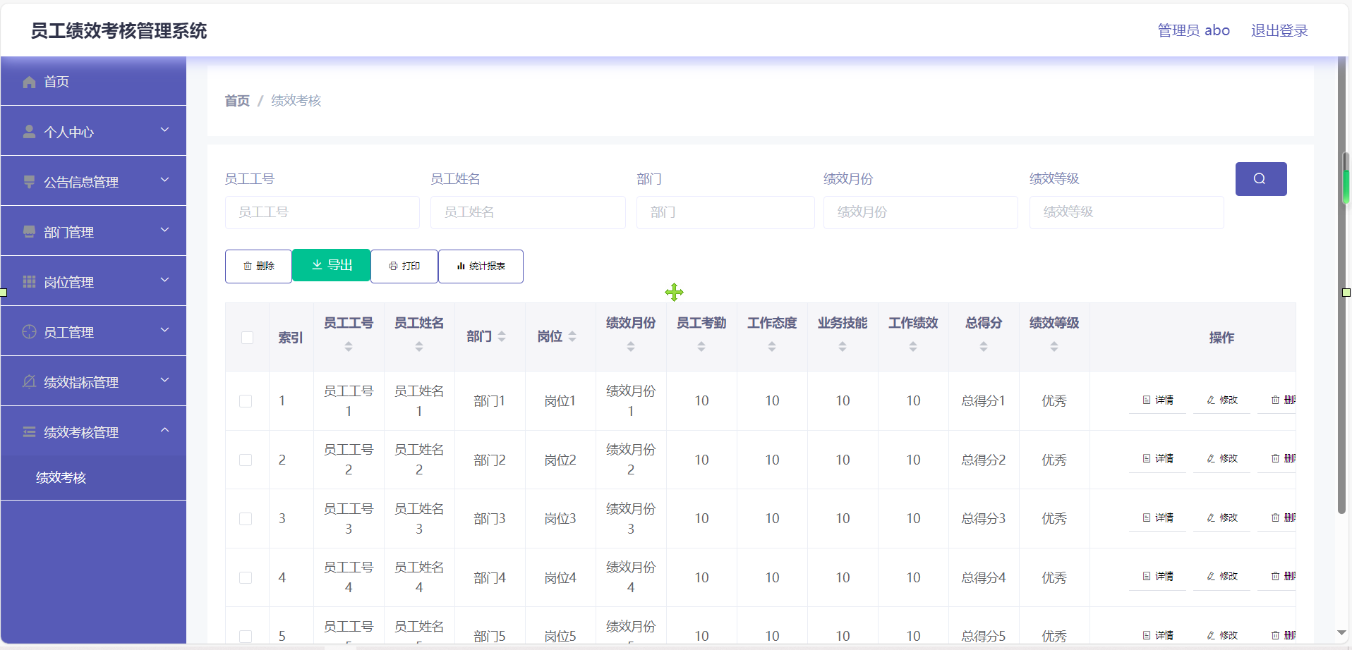Click the 公告信息管理 sidebar icon
1352x650 pixels.
click(29, 182)
